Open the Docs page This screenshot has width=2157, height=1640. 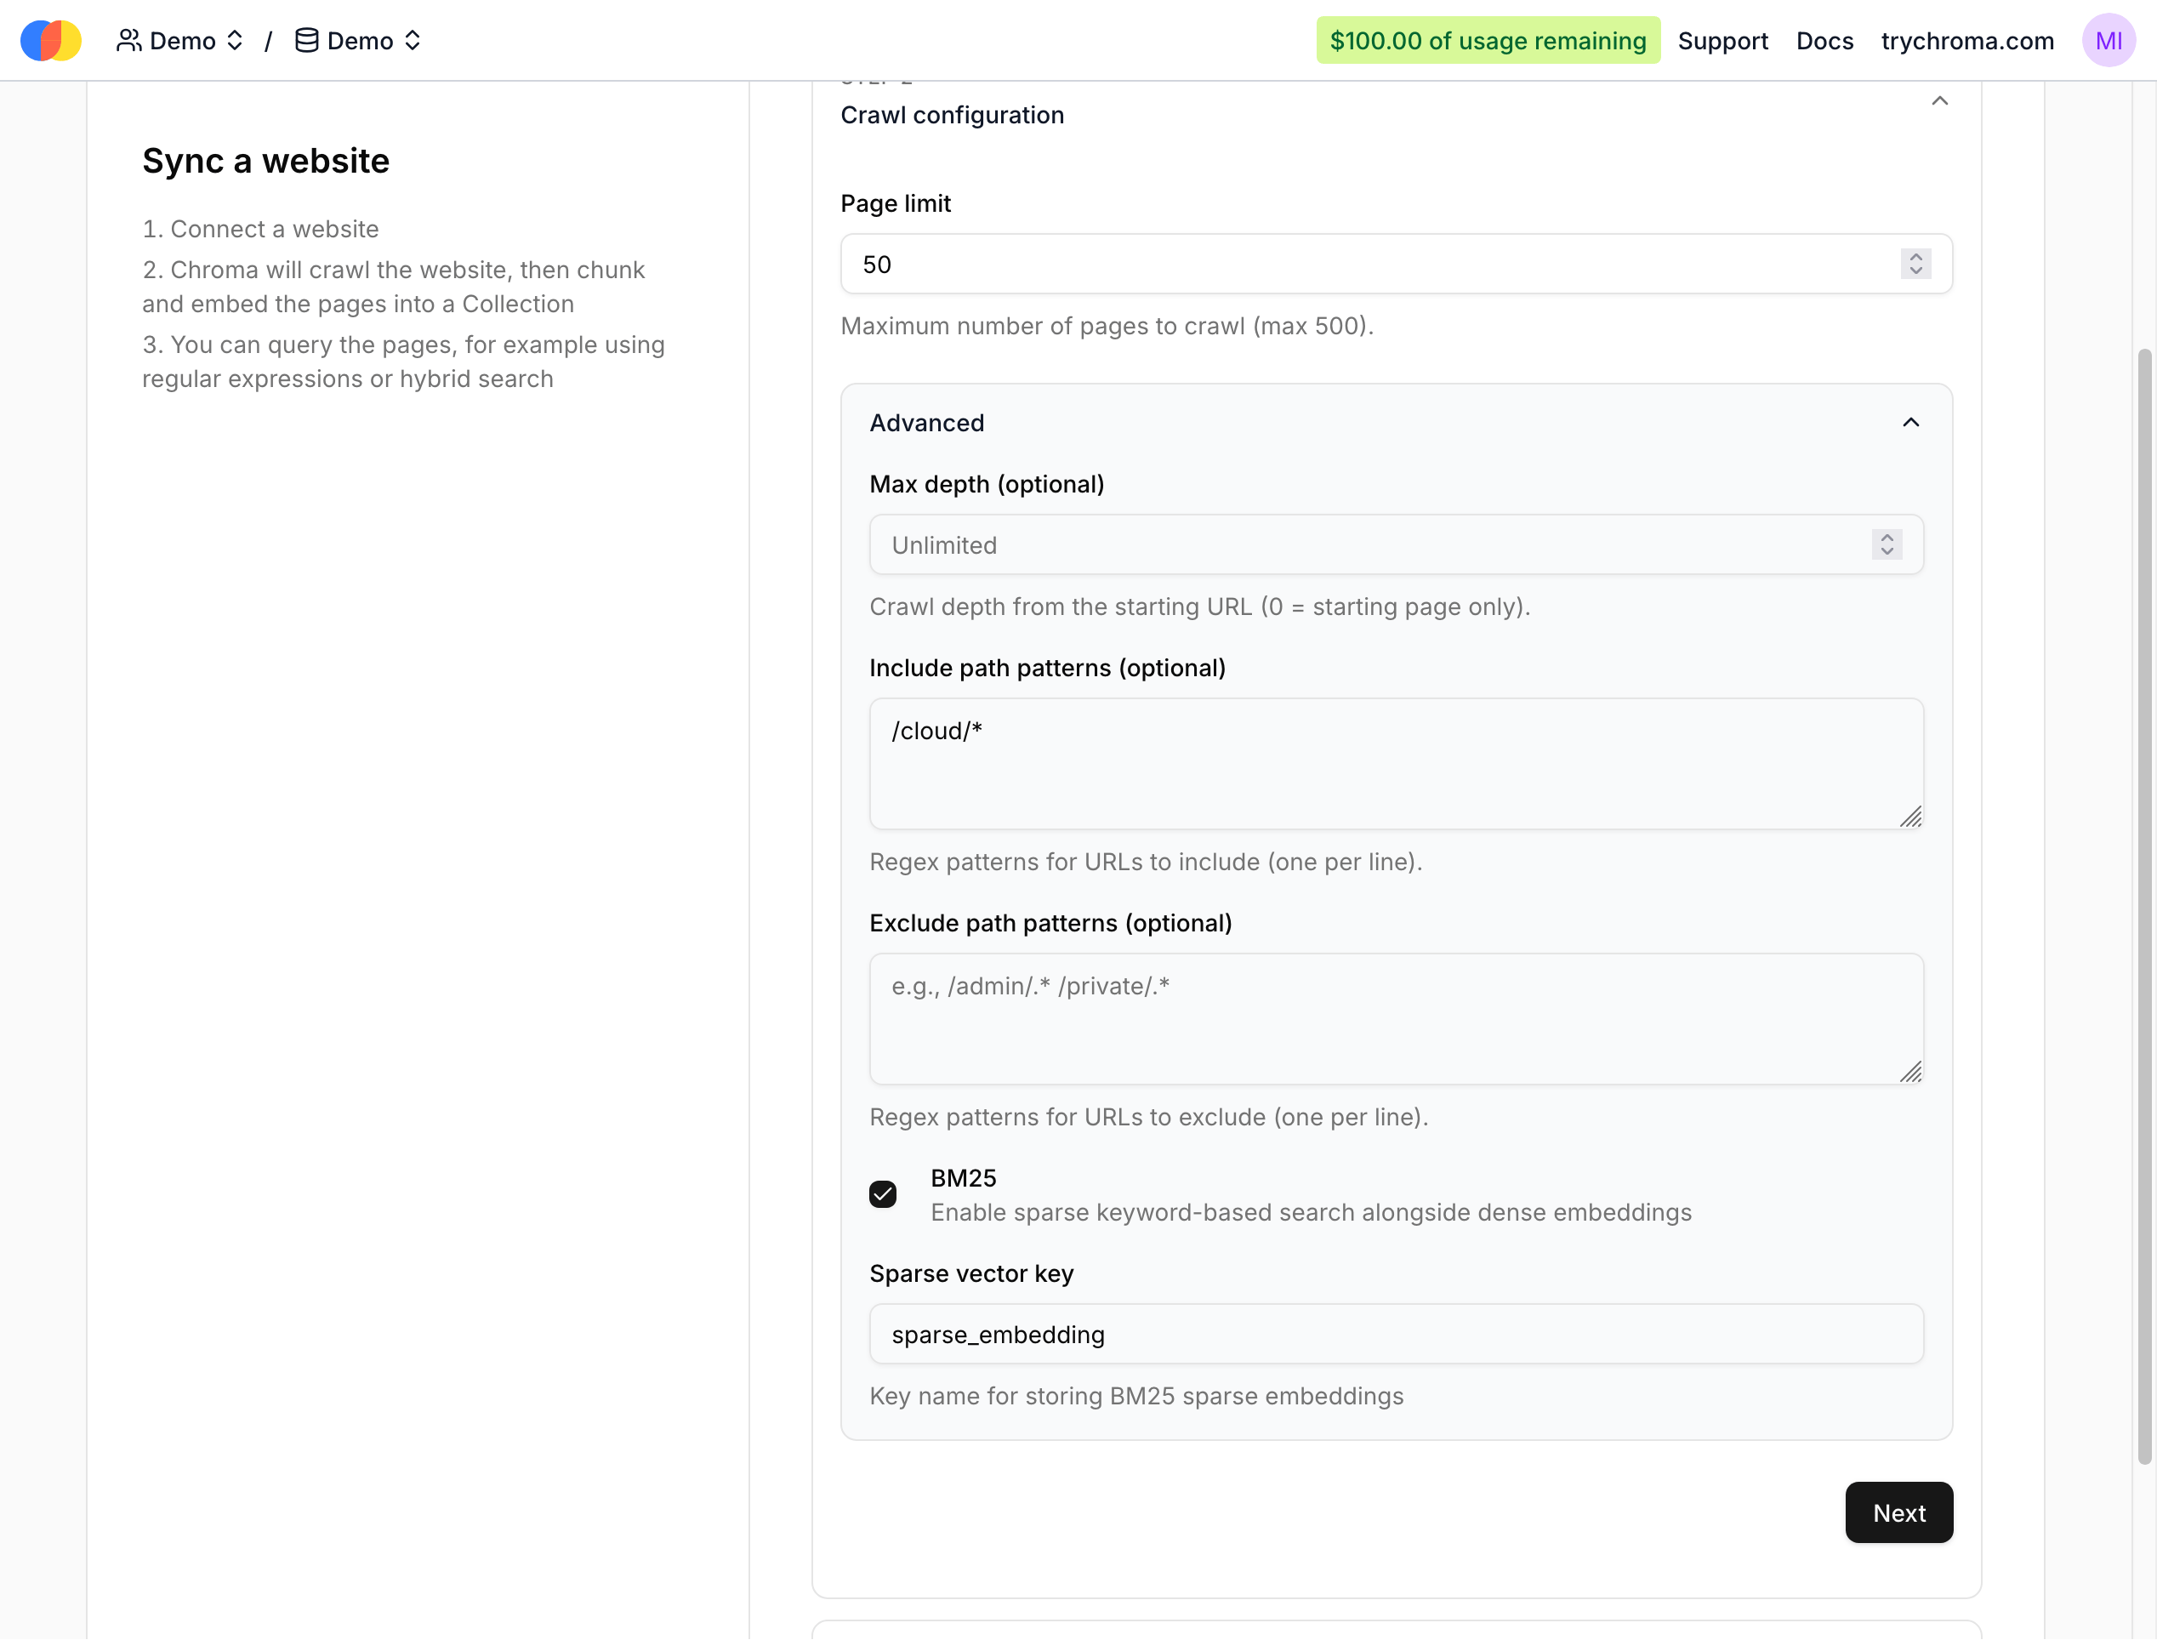click(x=1824, y=40)
